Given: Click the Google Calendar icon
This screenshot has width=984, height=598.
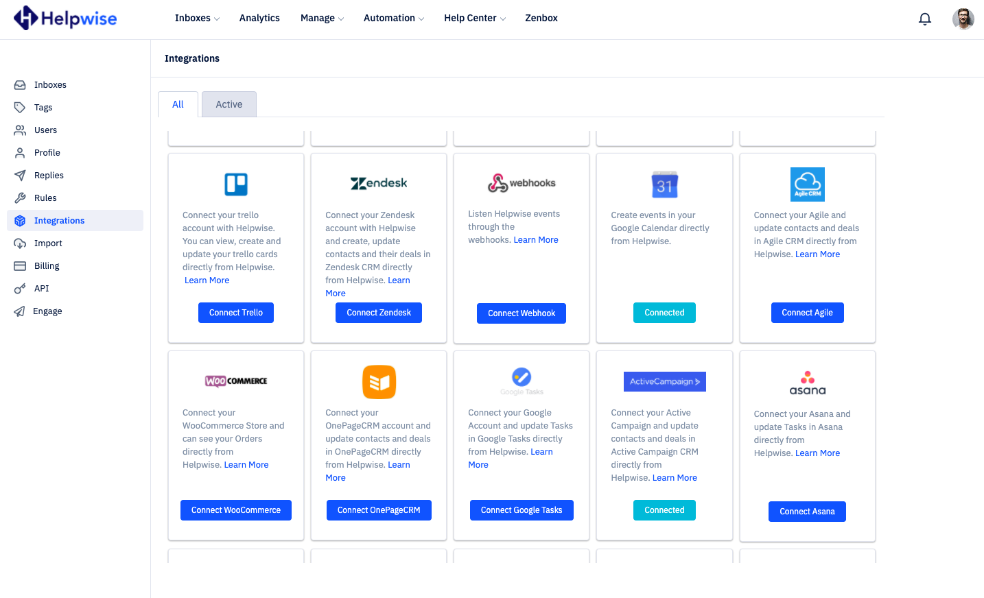Looking at the screenshot, I should point(664,185).
